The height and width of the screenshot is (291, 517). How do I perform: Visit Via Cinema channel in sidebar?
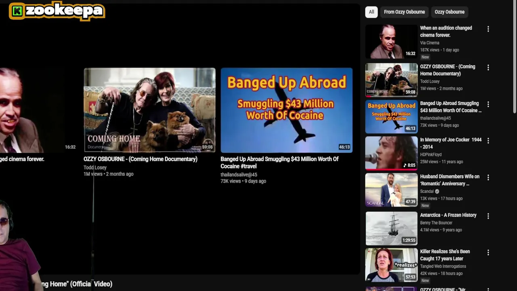coord(429,42)
